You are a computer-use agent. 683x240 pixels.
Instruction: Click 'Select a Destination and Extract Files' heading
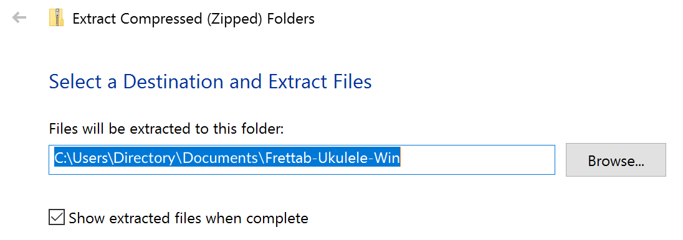[211, 81]
